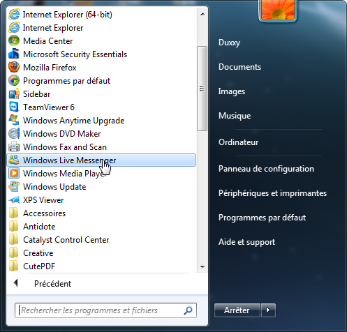Start the Microsoft Security Essentials icon
Screen dimensions: 347x332
(14, 54)
